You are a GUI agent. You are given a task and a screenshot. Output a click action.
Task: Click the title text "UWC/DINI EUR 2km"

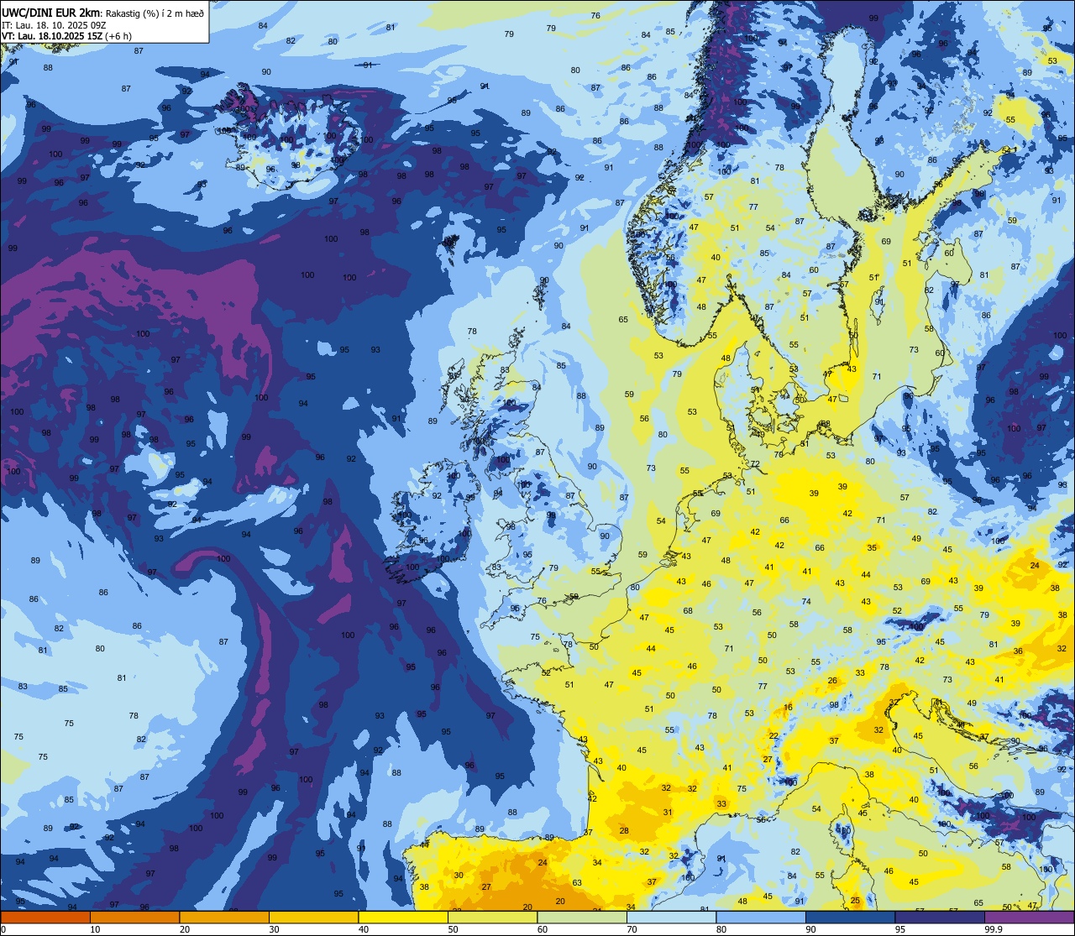[51, 12]
